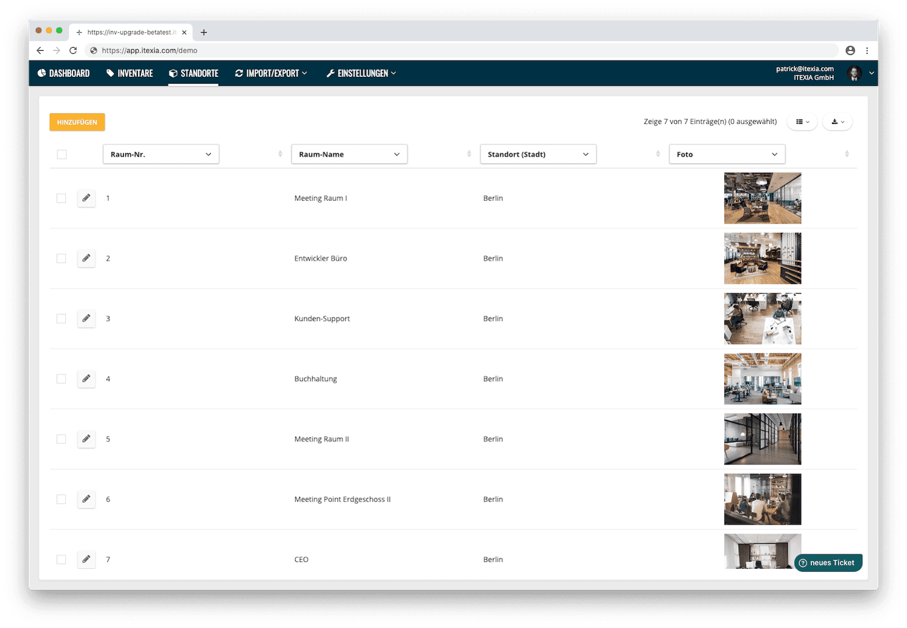Image resolution: width=907 pixels, height=628 pixels.
Task: Open the browser three-dot menu
Action: pos(867,51)
